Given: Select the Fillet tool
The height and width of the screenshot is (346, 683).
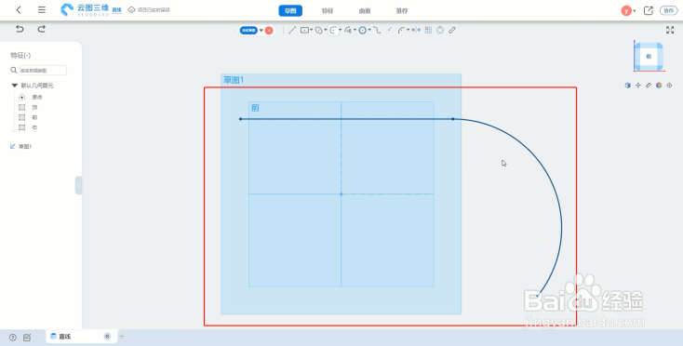Looking at the screenshot, I should point(401,30).
